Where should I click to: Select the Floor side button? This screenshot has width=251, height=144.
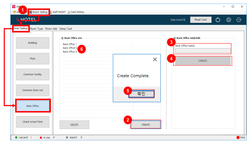(x=33, y=59)
